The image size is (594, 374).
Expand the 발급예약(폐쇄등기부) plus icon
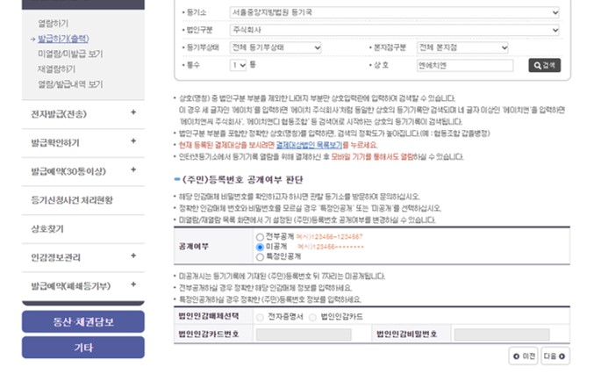(133, 284)
